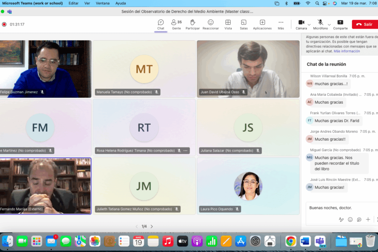This screenshot has height=252, width=378.
Task: Leave the meeting with Salir button
Action: pos(365,24)
